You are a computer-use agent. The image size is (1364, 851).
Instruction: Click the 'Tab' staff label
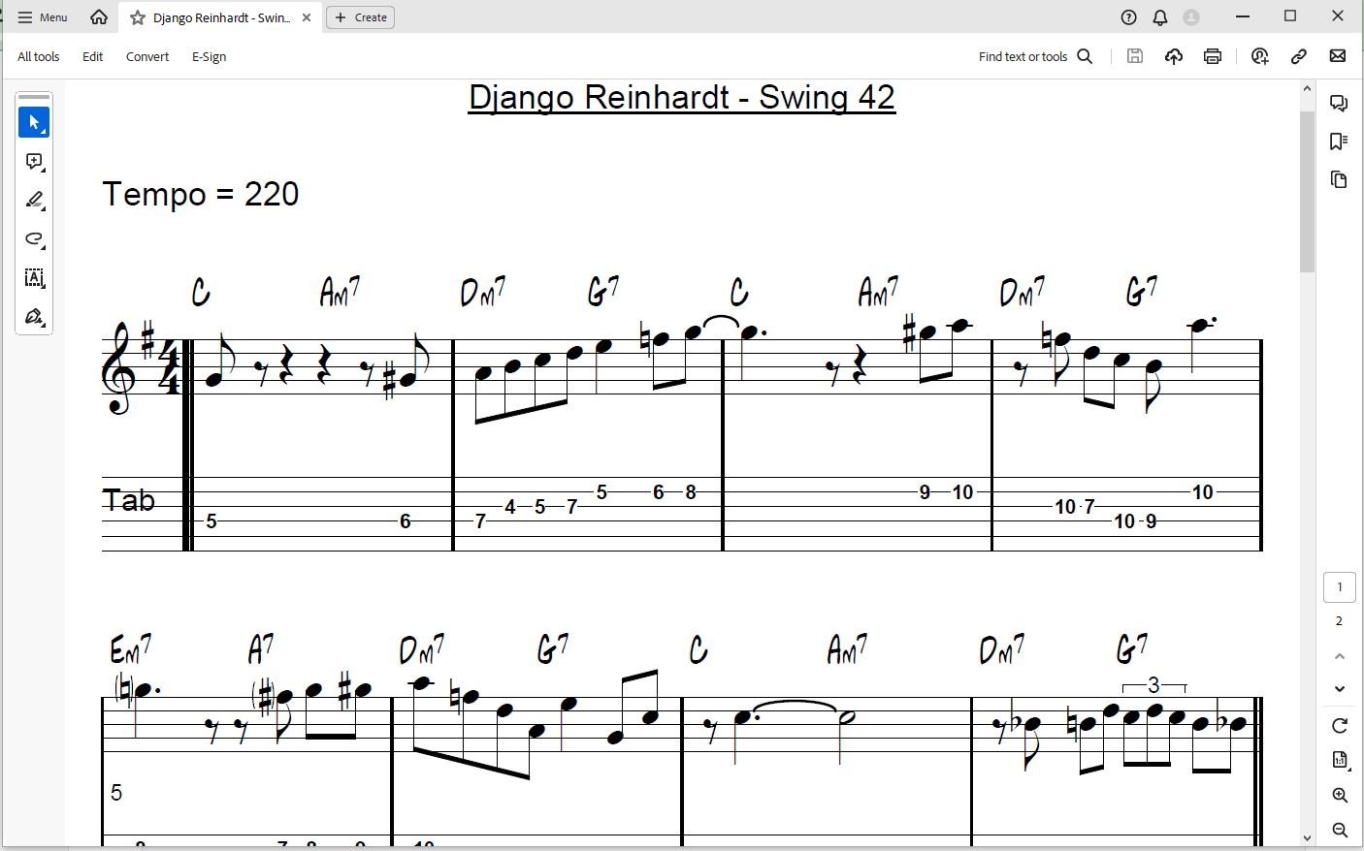point(129,500)
